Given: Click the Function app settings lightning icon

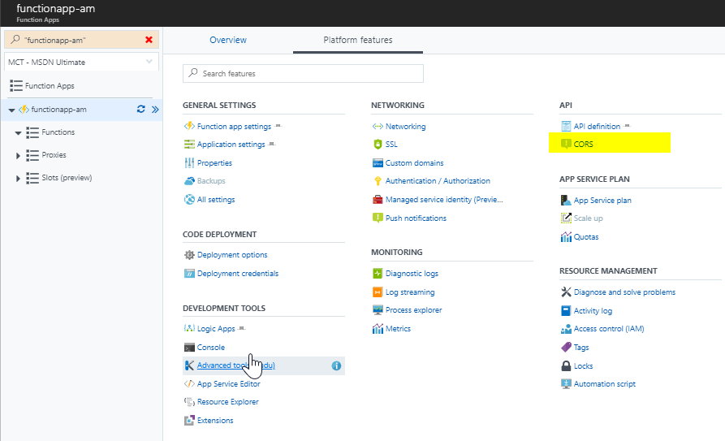Looking at the screenshot, I should point(189,126).
